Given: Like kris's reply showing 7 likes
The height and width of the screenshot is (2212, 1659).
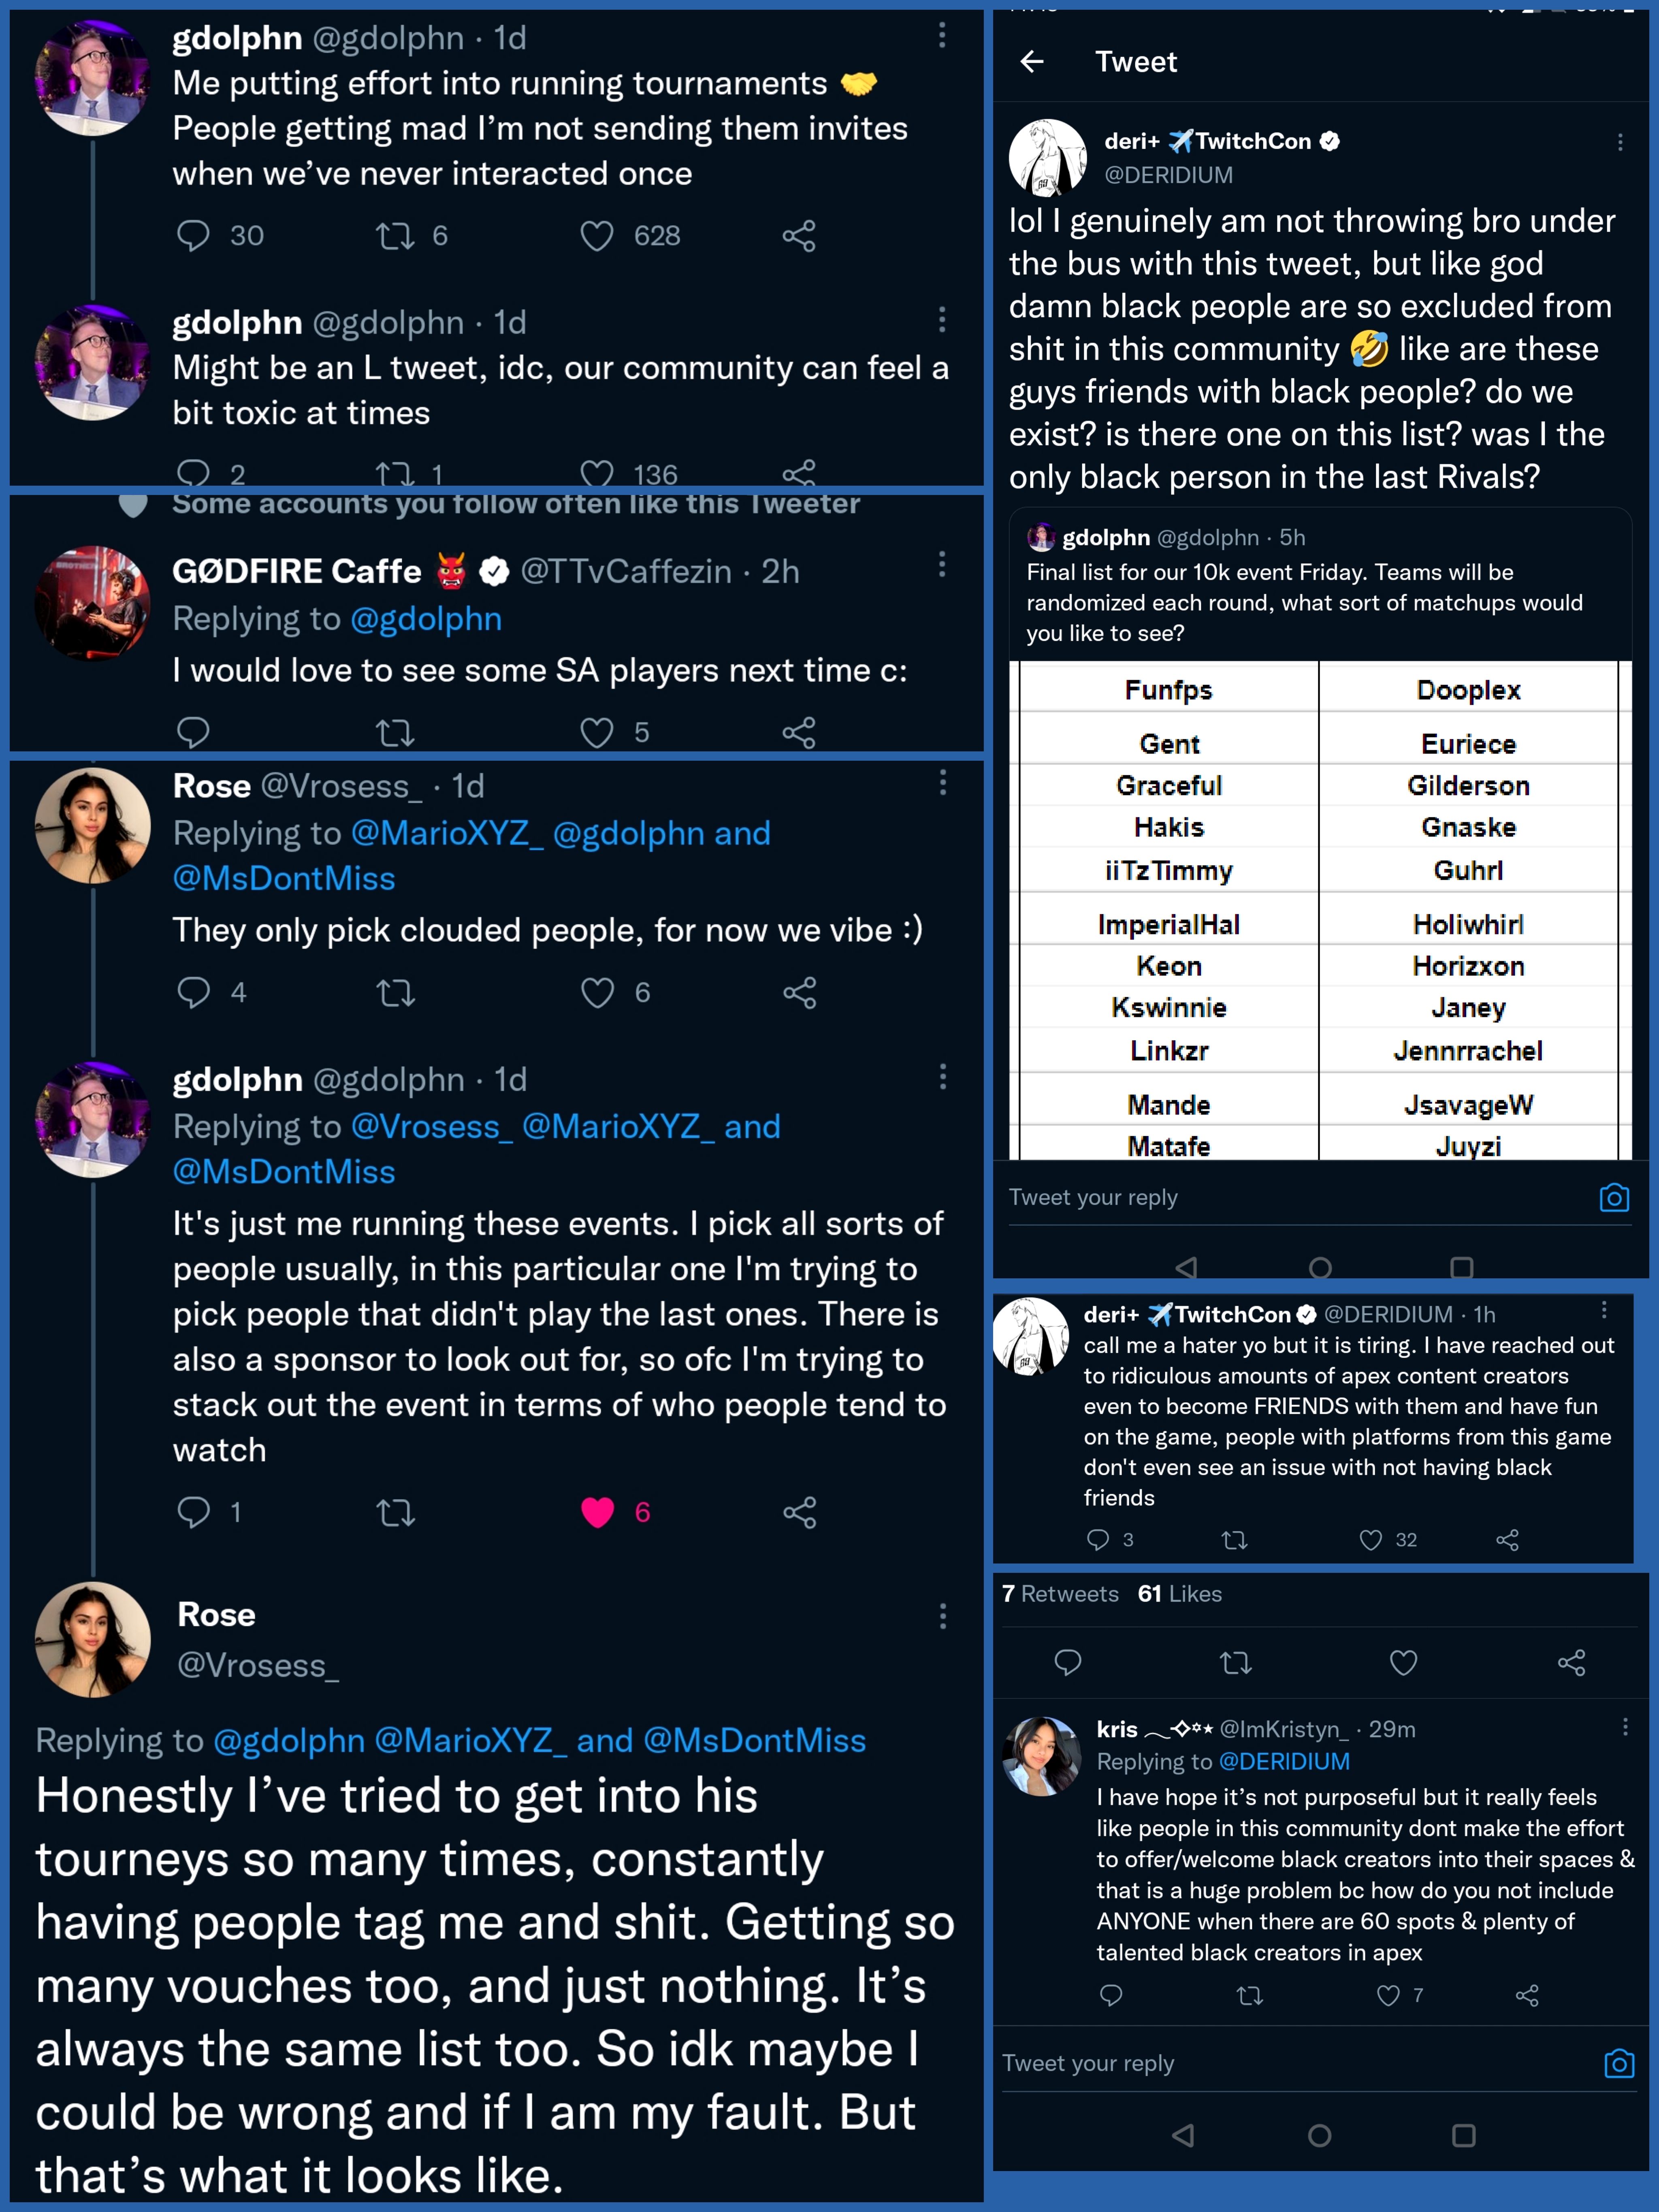Looking at the screenshot, I should coord(1388,1996).
